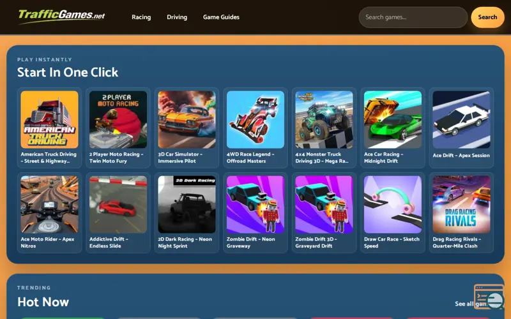Screen dimensions: 511x319
Task: Open 2 Player Moto Racing thumbnail
Action: (x=118, y=119)
